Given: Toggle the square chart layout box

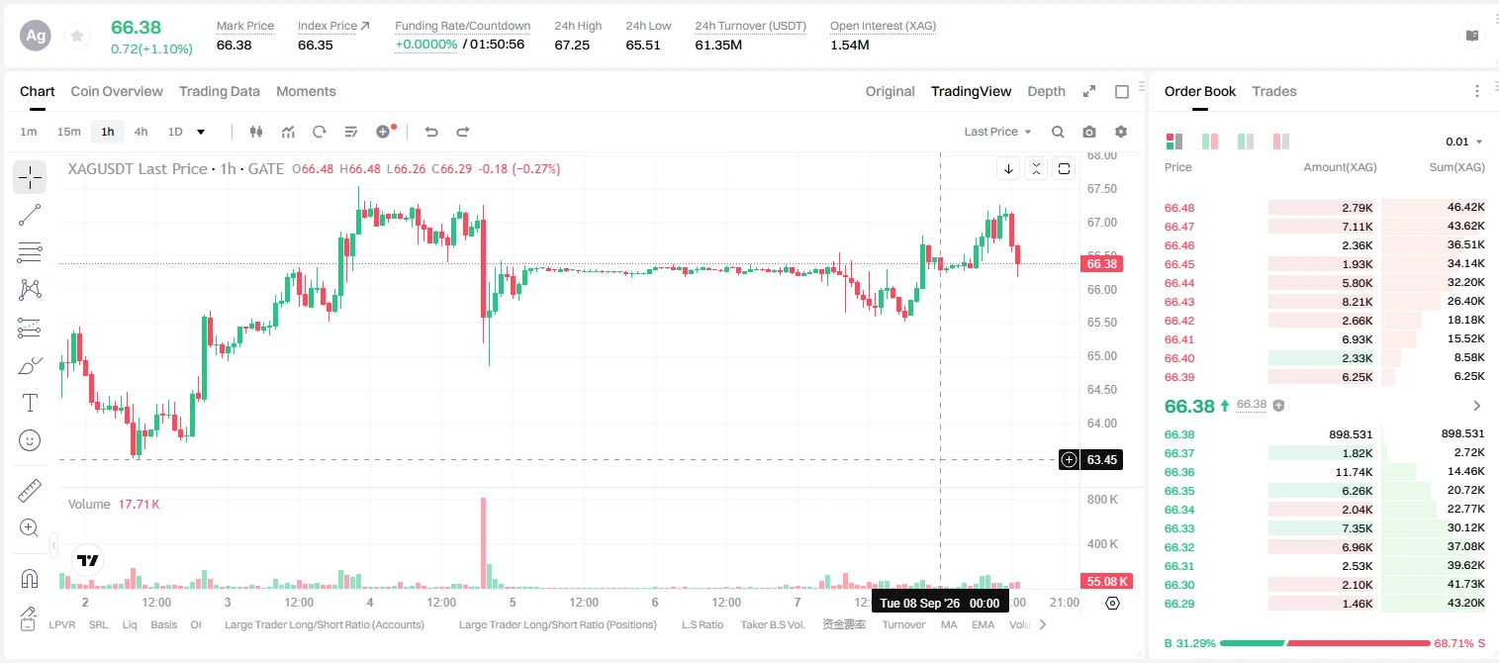Looking at the screenshot, I should coord(1122,91).
